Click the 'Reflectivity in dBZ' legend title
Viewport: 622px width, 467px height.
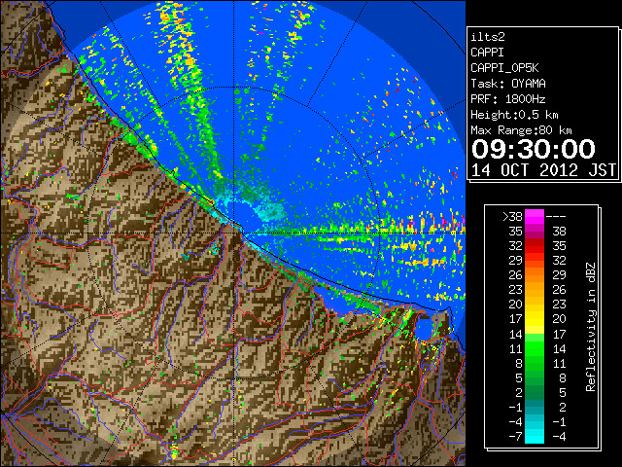(590, 327)
